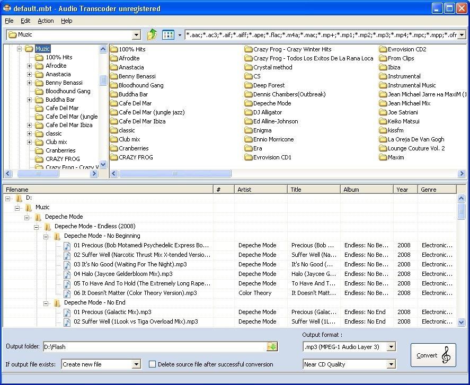
Task: Click the Afrodite folder icon in file pane
Action: pos(114,58)
